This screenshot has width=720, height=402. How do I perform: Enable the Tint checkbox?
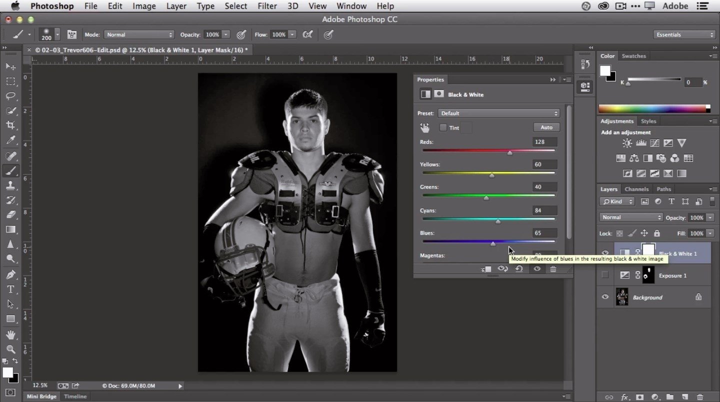point(443,127)
